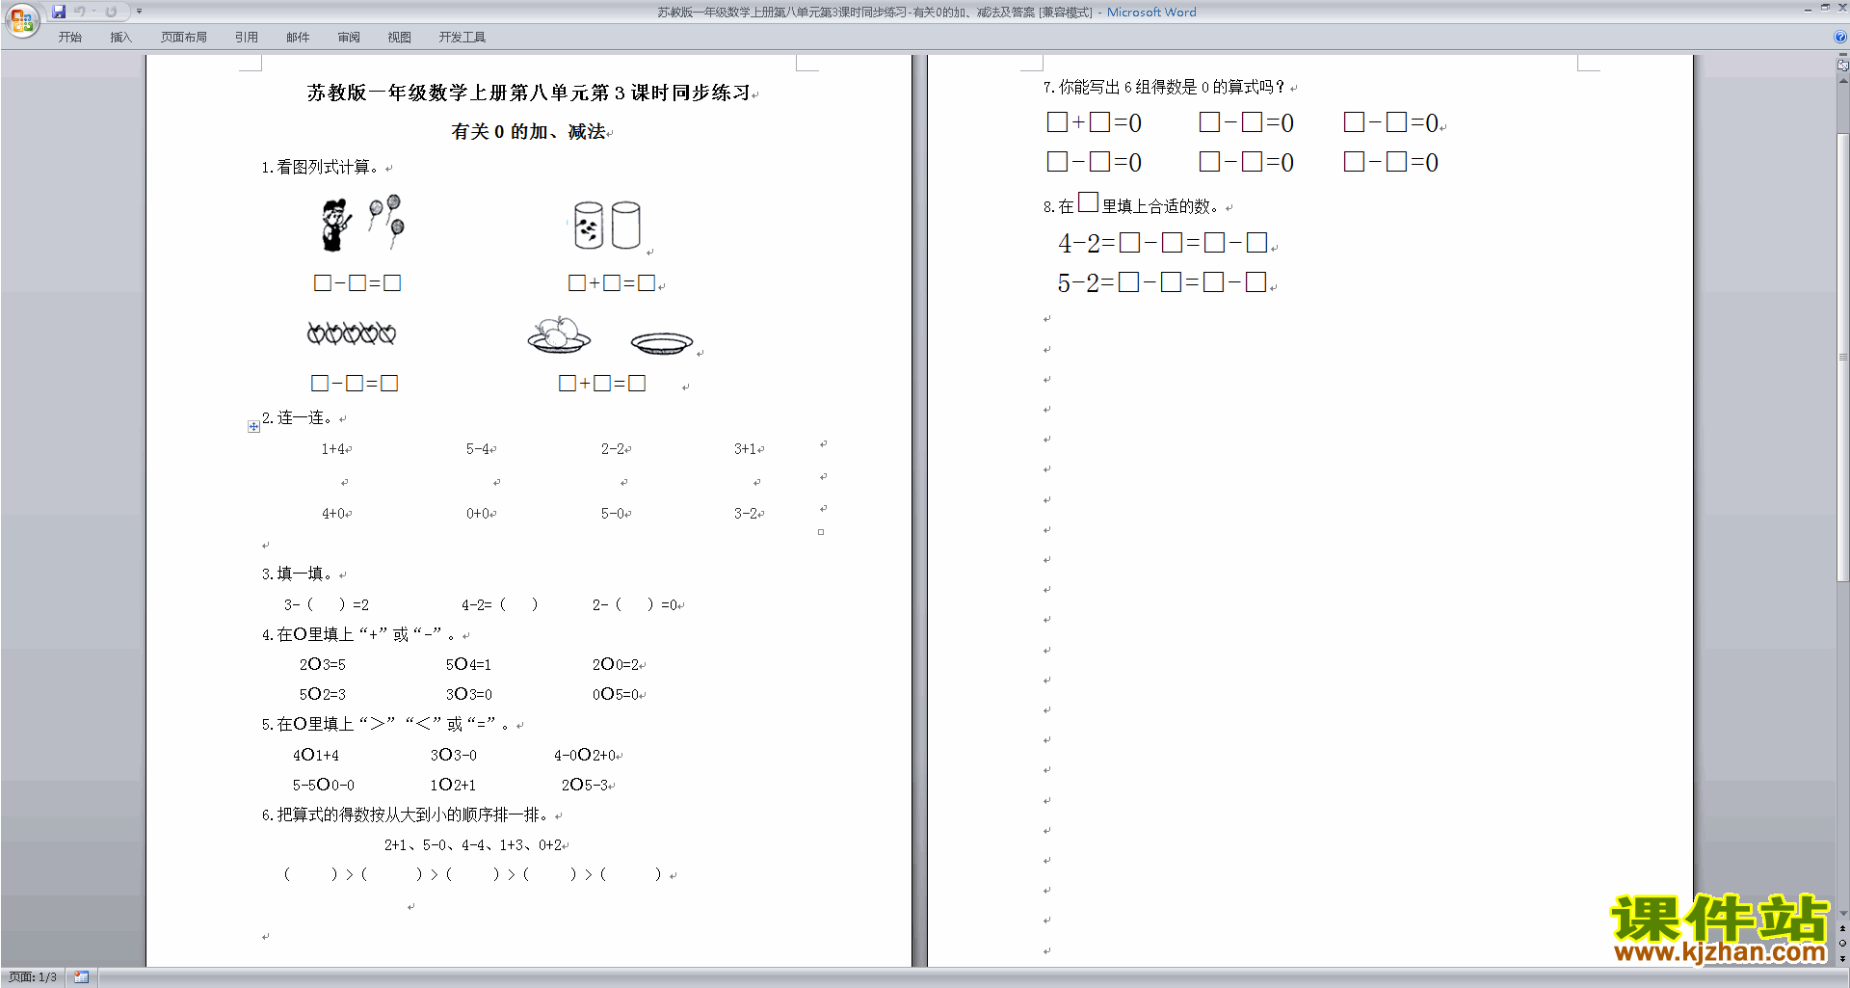
Task: Click the vertical scrollbar thumb
Action: click(x=1843, y=357)
